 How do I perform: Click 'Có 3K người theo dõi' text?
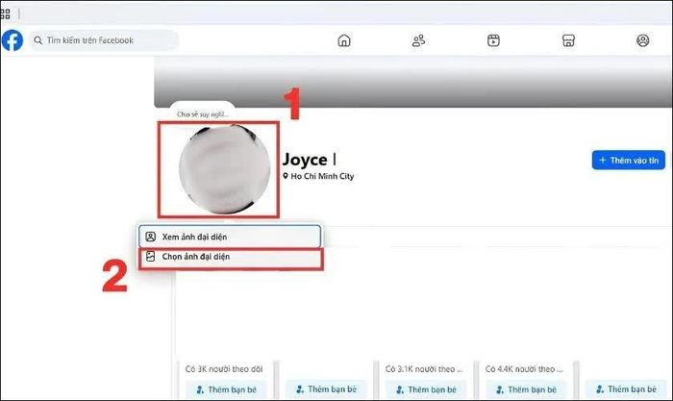(224, 369)
